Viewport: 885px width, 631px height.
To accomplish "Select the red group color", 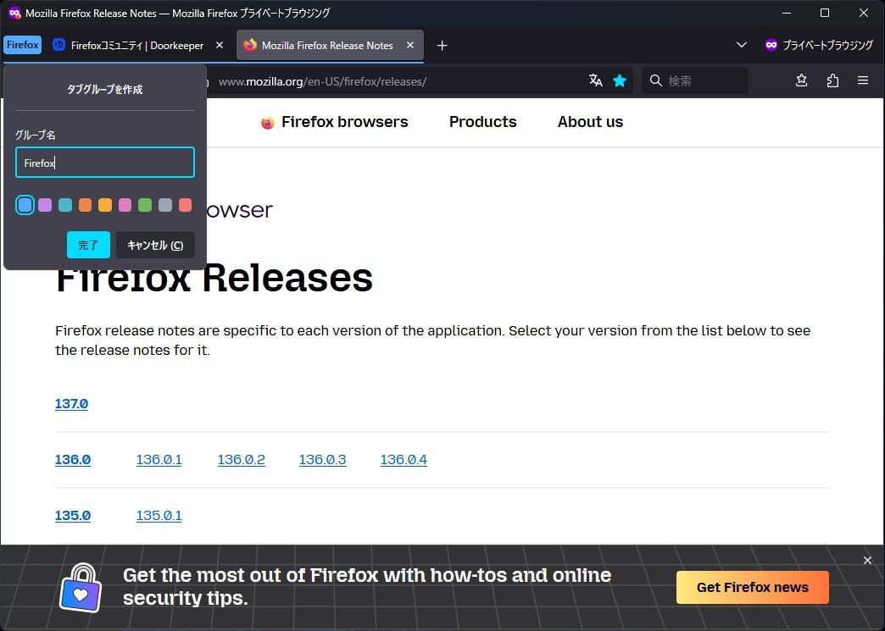I will point(185,205).
